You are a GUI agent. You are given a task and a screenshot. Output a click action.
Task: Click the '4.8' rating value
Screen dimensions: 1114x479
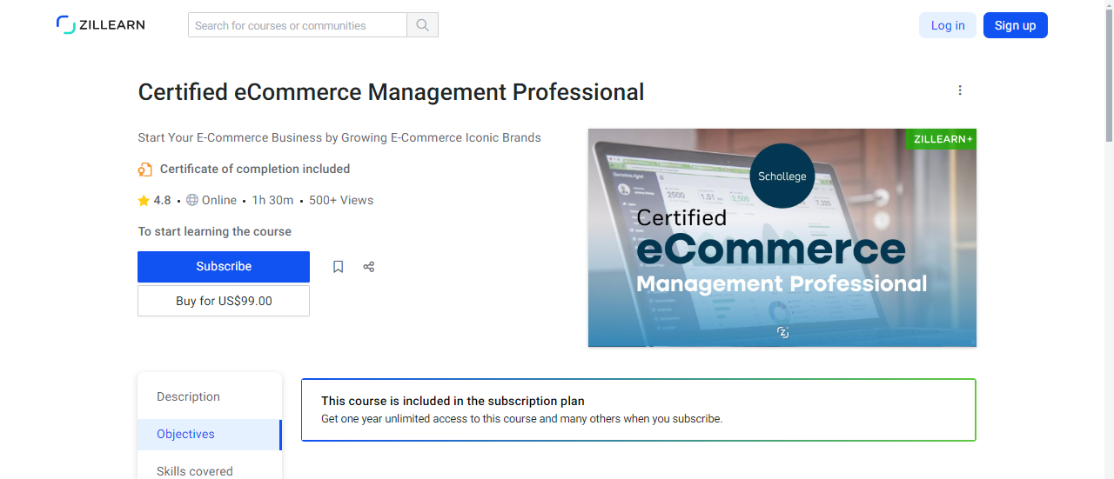[x=163, y=201]
